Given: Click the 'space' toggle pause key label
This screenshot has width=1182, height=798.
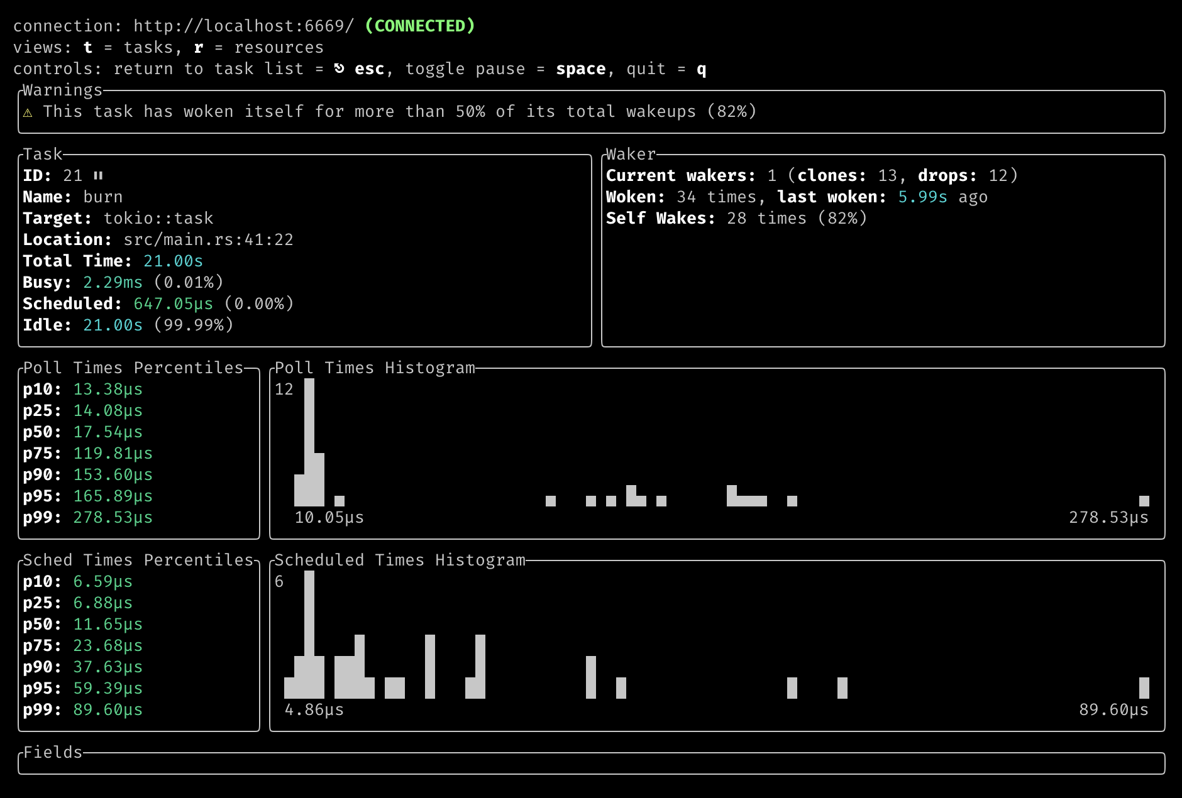Looking at the screenshot, I should (x=581, y=69).
